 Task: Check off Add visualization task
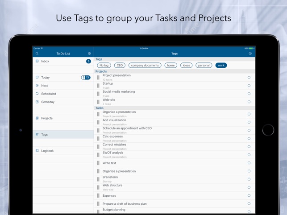click(249, 122)
